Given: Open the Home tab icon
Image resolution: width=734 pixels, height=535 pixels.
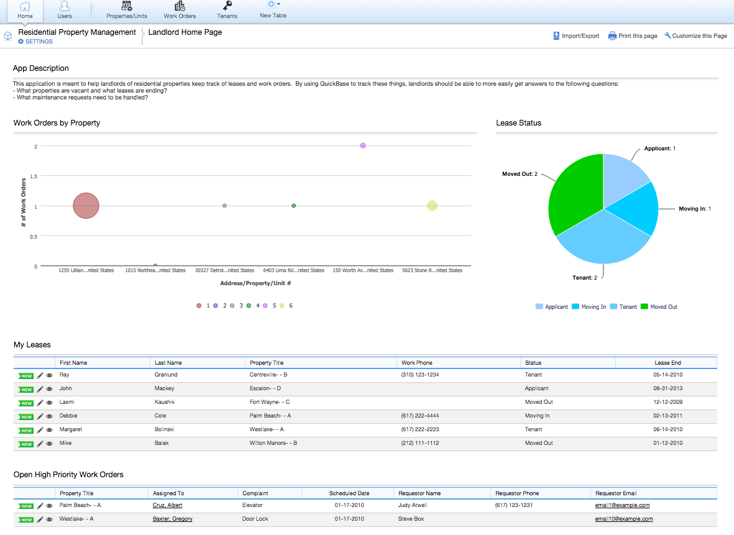Looking at the screenshot, I should click(x=25, y=7).
